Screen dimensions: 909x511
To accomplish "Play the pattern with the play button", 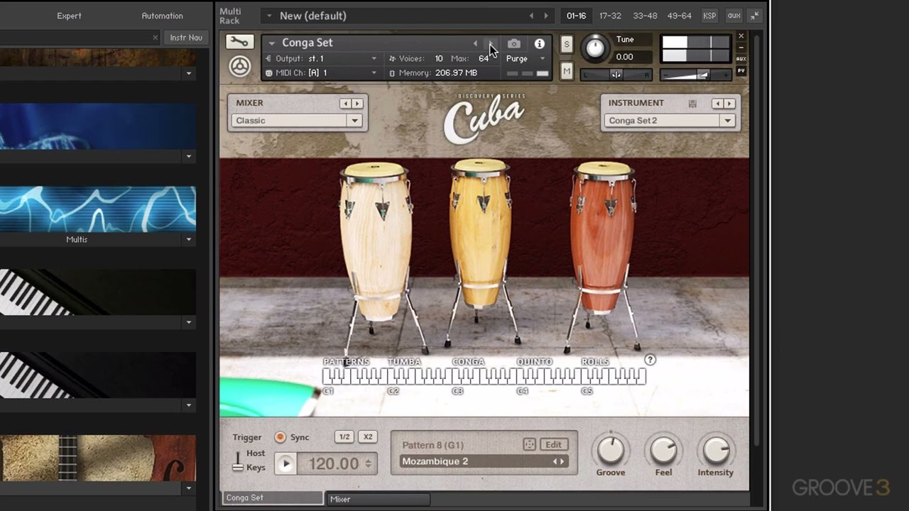I will [285, 464].
